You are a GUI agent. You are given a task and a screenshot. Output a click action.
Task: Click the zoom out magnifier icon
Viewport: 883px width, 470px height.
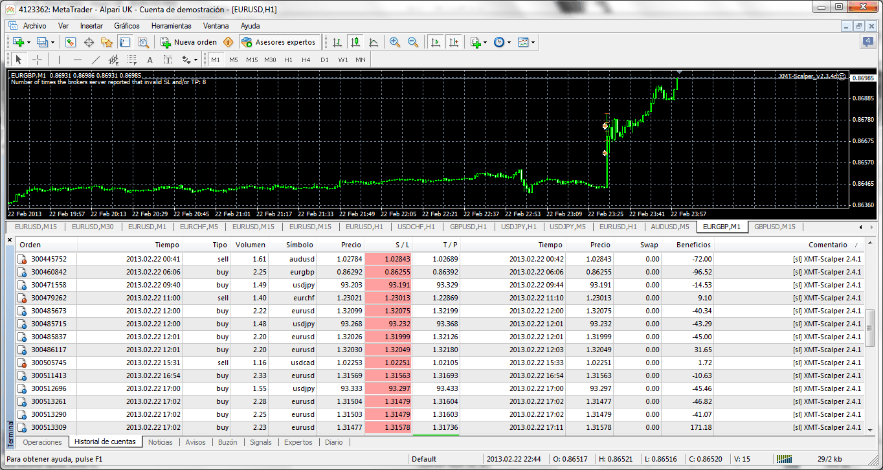[413, 42]
